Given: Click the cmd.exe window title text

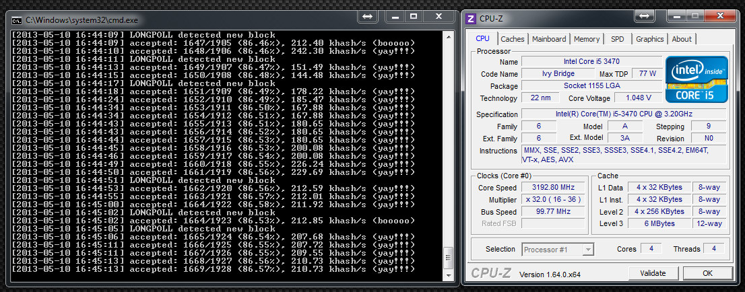Looking at the screenshot, I should [x=82, y=20].
